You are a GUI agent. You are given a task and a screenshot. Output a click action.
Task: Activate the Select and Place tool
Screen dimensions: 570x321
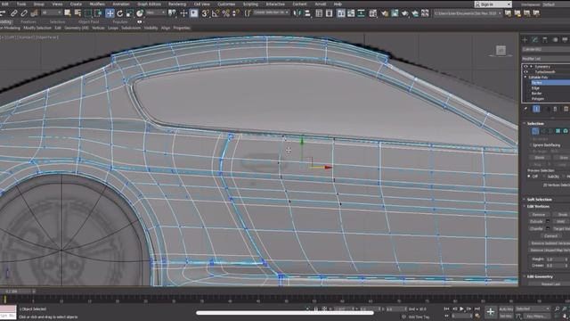click(x=140, y=13)
